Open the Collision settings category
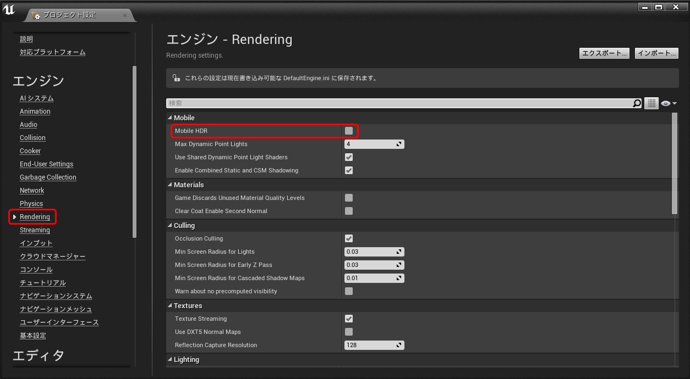690x379 pixels. click(x=32, y=138)
